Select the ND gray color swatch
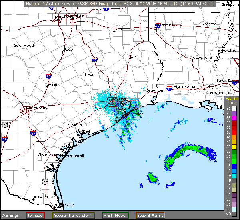 coord(234,214)
